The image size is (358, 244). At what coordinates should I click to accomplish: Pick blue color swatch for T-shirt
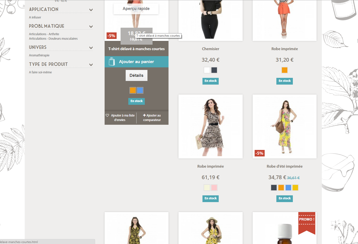[x=140, y=90]
